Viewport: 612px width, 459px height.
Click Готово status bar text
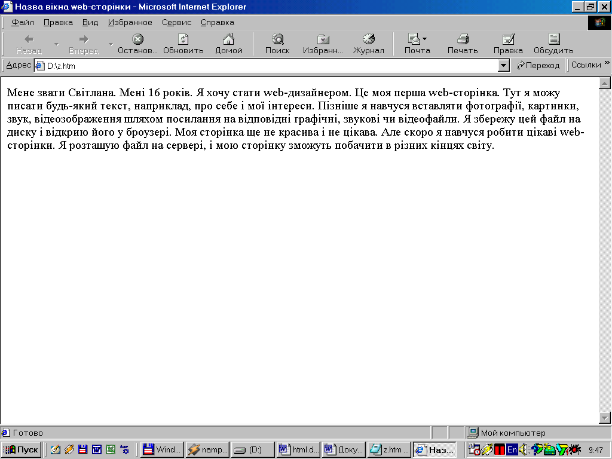(27, 433)
